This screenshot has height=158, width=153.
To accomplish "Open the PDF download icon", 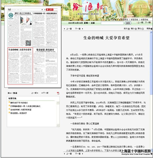I will tap(58, 93).
